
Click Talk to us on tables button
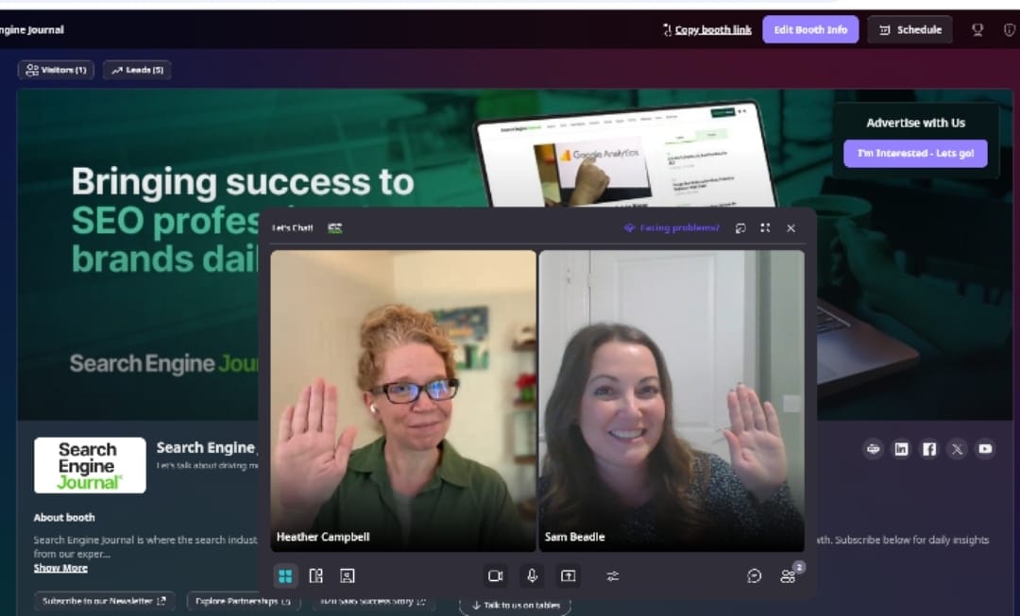516,605
